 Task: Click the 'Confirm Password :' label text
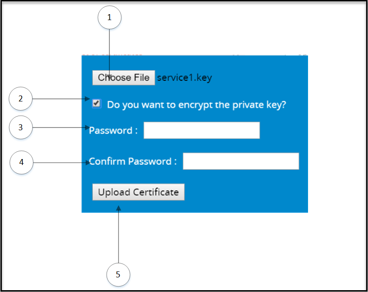point(133,161)
